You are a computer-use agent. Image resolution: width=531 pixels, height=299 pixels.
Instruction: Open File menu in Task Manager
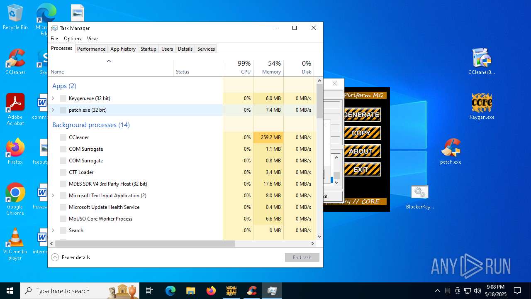54,39
